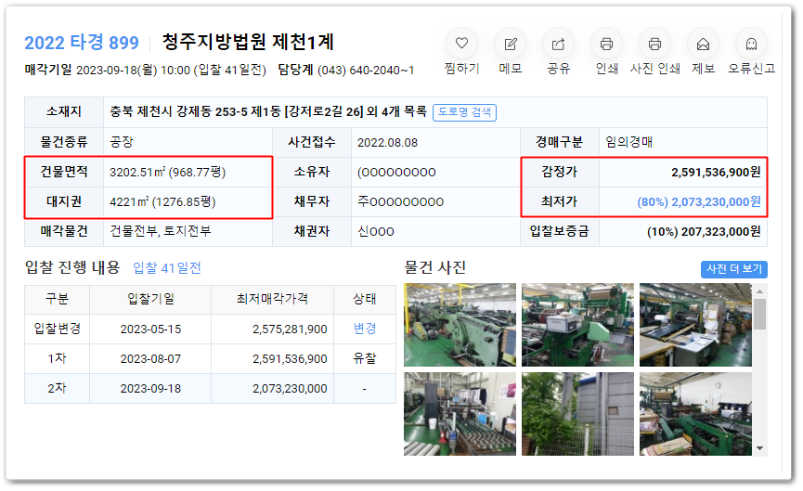Click land area 4221㎡ (1276.85평)

coord(162,201)
